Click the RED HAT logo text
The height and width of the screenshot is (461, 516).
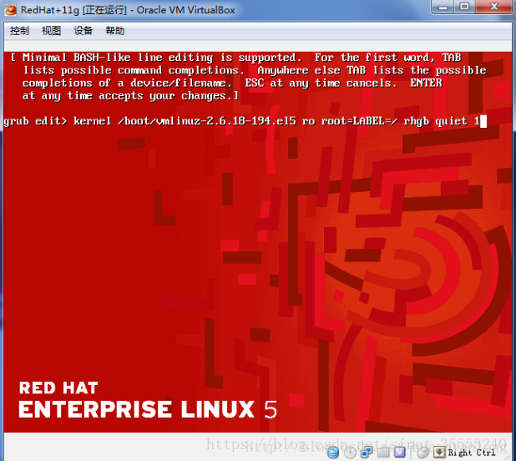coord(58,388)
